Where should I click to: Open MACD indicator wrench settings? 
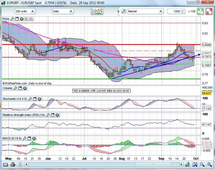(25, 138)
